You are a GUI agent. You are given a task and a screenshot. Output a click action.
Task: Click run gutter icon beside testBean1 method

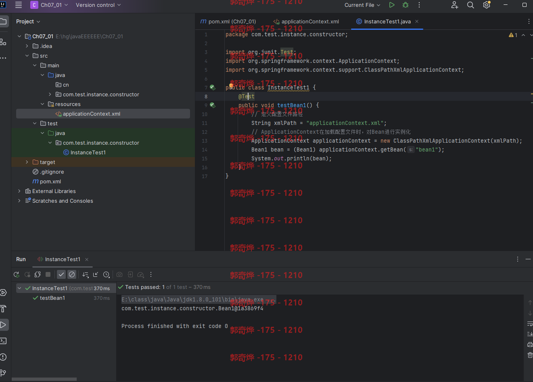pos(212,105)
